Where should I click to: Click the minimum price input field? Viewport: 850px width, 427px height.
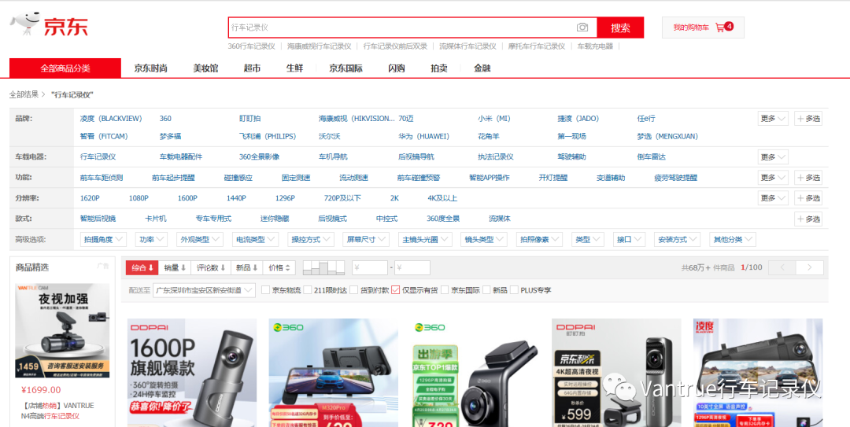tap(370, 267)
